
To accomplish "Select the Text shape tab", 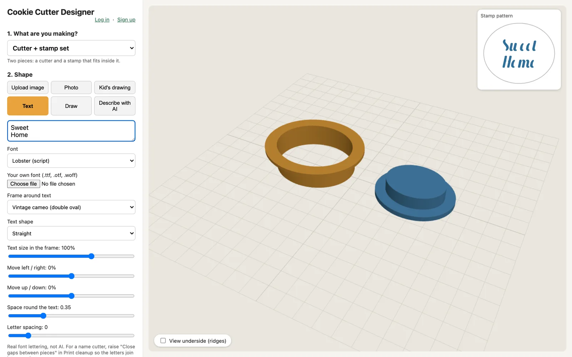I will click(28, 106).
